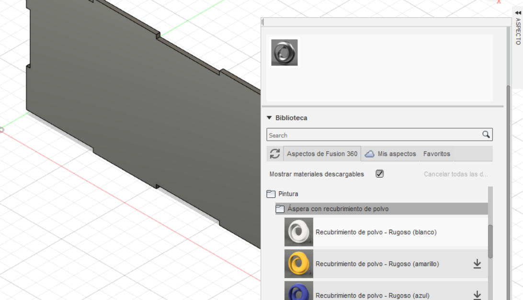523x300 pixels.
Task: Select the current appearance preview sphere
Action: click(284, 53)
